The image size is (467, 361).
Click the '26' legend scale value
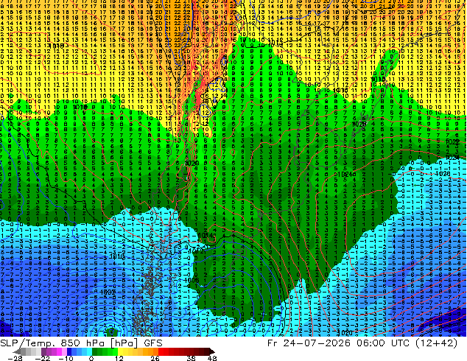tap(155, 358)
